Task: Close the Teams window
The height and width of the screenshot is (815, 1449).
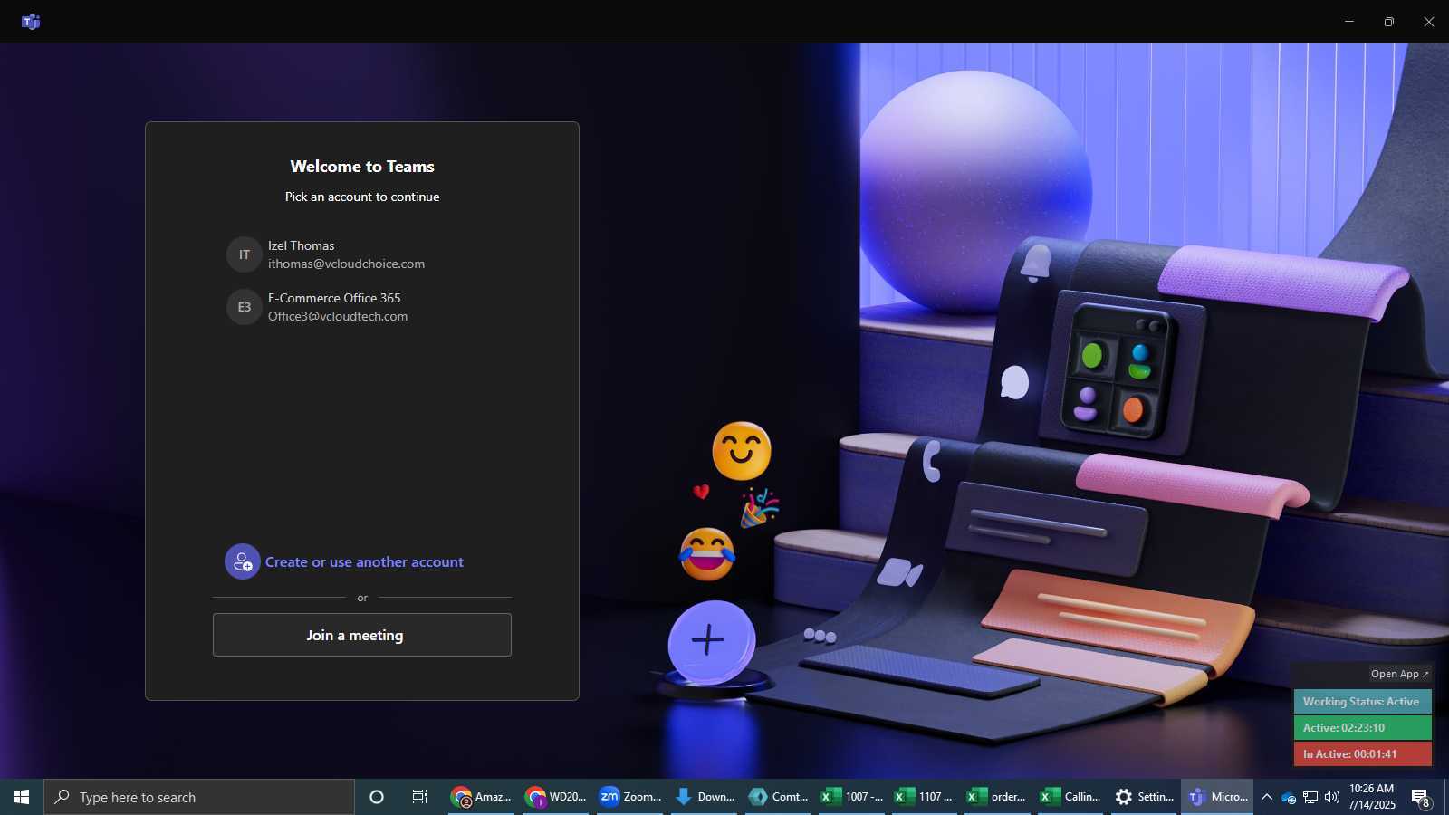Action: click(1429, 22)
